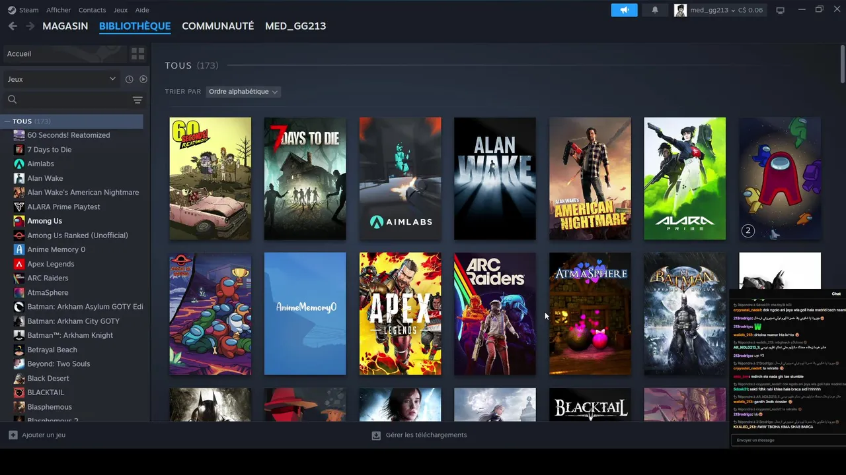Image resolution: width=846 pixels, height=475 pixels.
Task: Select Alan Wake in the sidebar list
Action: [x=45, y=178]
